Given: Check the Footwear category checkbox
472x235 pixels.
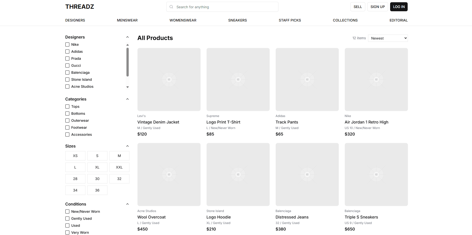Looking at the screenshot, I should pos(67,127).
